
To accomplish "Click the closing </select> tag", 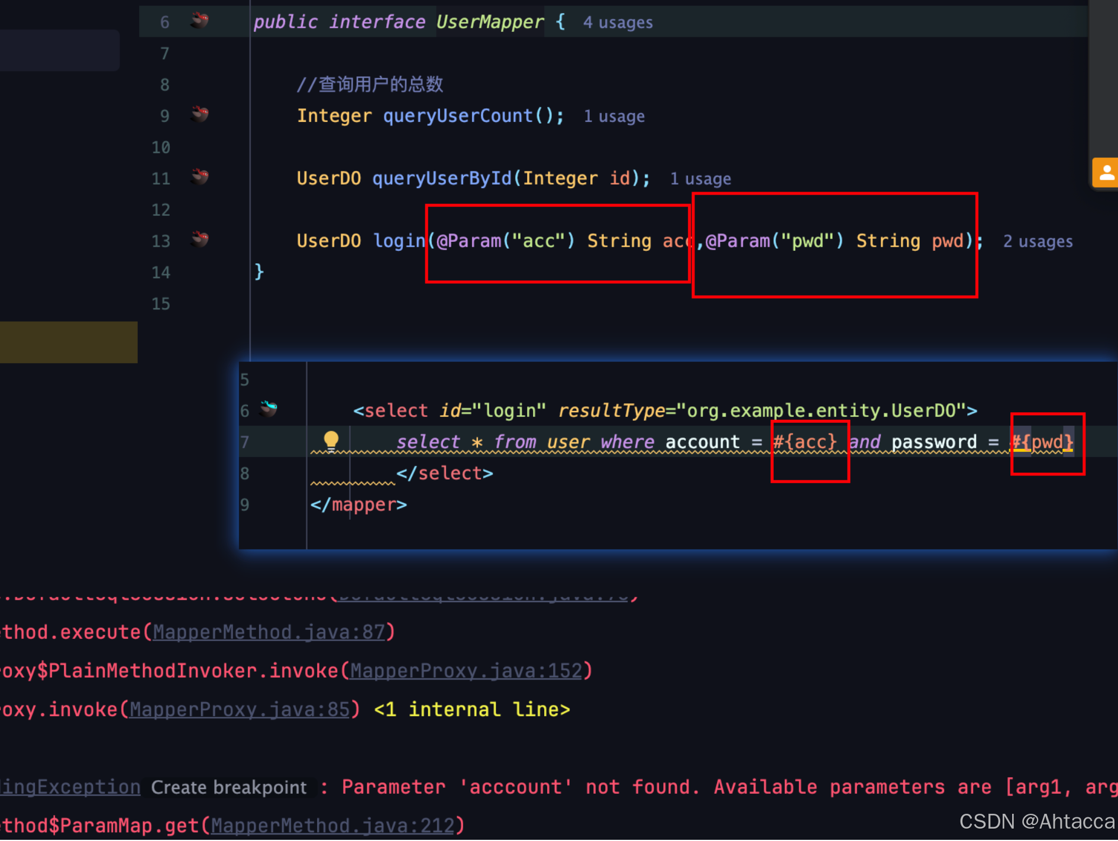I will pyautogui.click(x=445, y=474).
